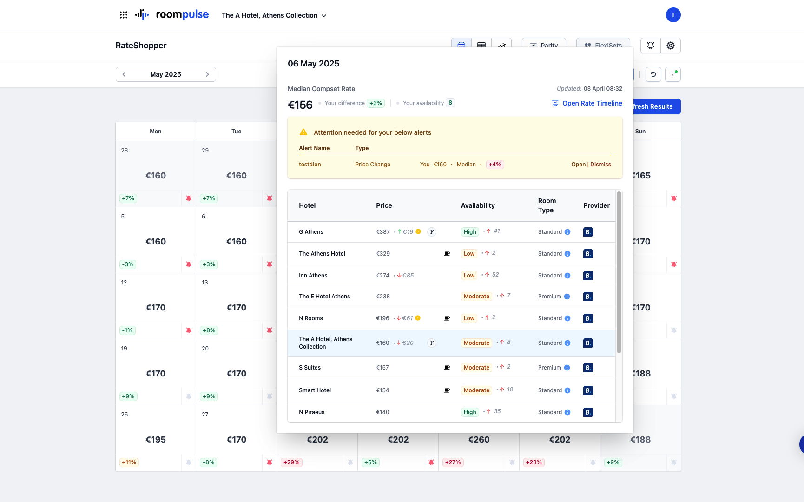Viewport: 804px width, 502px height.
Task: Open the settings gear icon
Action: [671, 46]
